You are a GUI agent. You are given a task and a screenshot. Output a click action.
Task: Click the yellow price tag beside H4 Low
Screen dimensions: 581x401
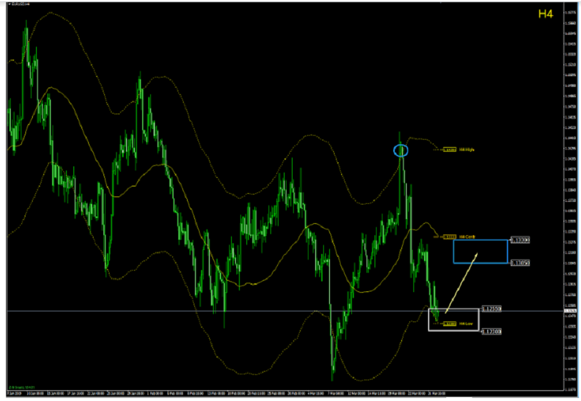click(450, 324)
